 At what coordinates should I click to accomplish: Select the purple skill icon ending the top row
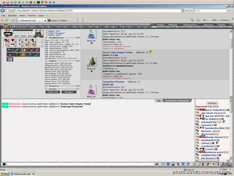(37, 50)
